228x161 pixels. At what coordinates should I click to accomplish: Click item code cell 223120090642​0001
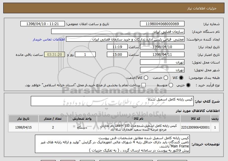[x=195, y=127]
